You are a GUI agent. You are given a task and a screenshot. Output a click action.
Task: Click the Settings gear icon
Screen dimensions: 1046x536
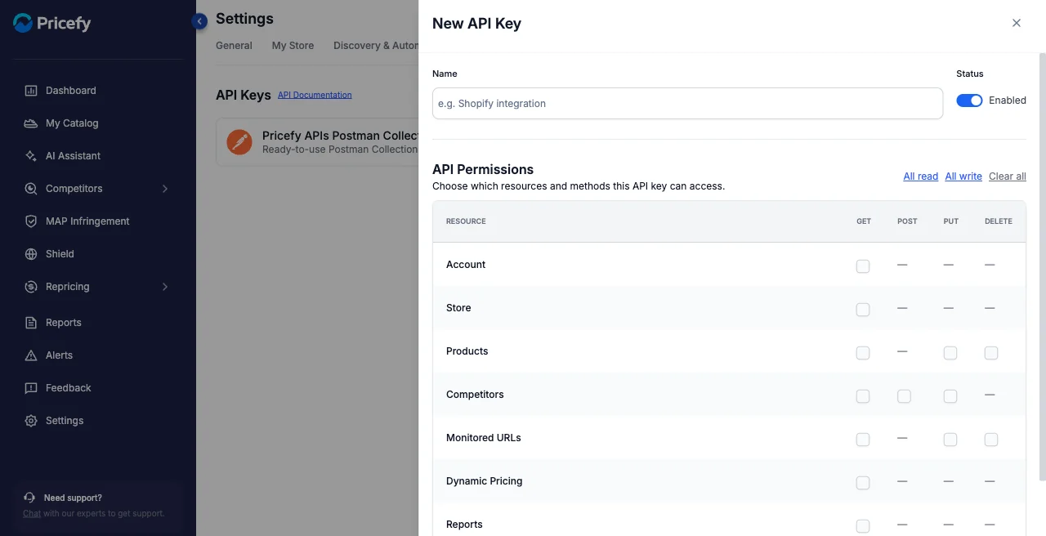pyautogui.click(x=31, y=421)
